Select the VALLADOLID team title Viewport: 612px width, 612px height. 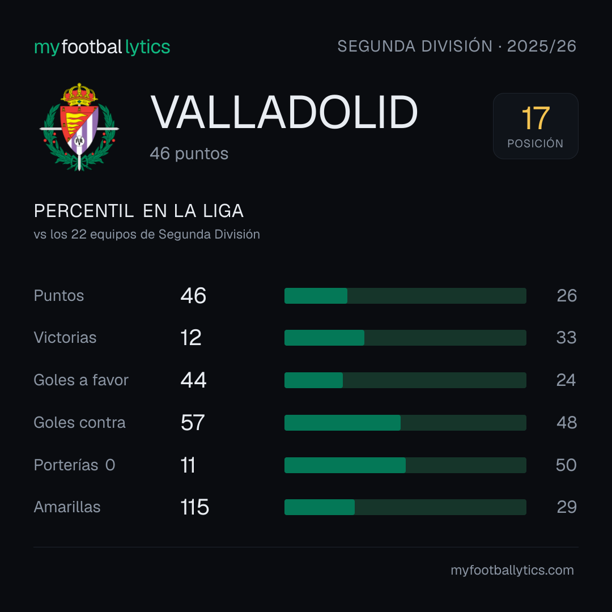(x=284, y=112)
